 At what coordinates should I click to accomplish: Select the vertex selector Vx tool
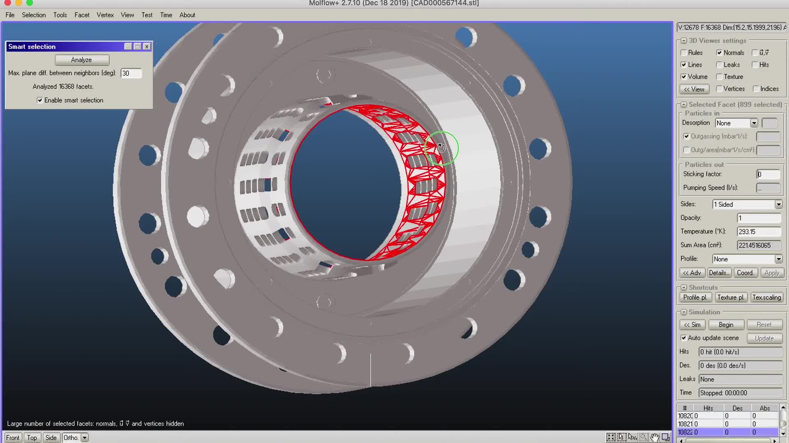tap(633, 437)
